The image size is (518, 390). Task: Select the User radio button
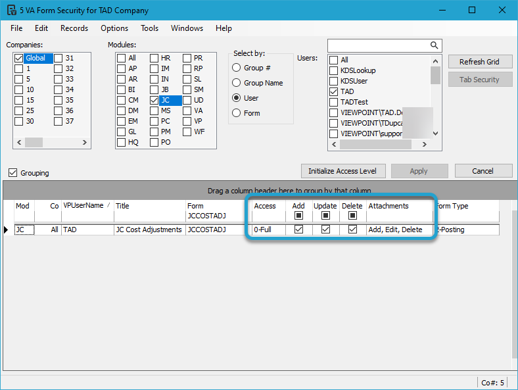pos(236,98)
